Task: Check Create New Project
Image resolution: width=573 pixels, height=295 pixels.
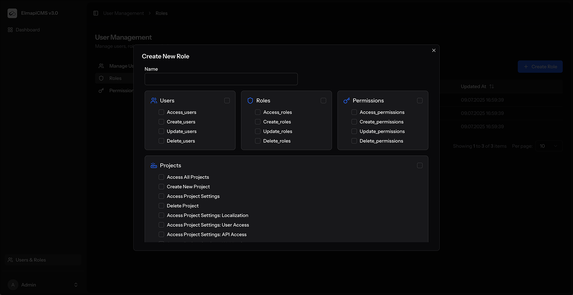Action: pyautogui.click(x=161, y=186)
